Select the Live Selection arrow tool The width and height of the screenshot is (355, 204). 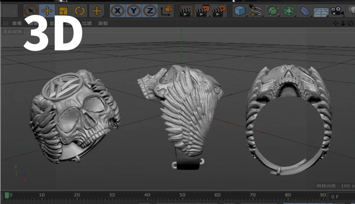point(31,11)
